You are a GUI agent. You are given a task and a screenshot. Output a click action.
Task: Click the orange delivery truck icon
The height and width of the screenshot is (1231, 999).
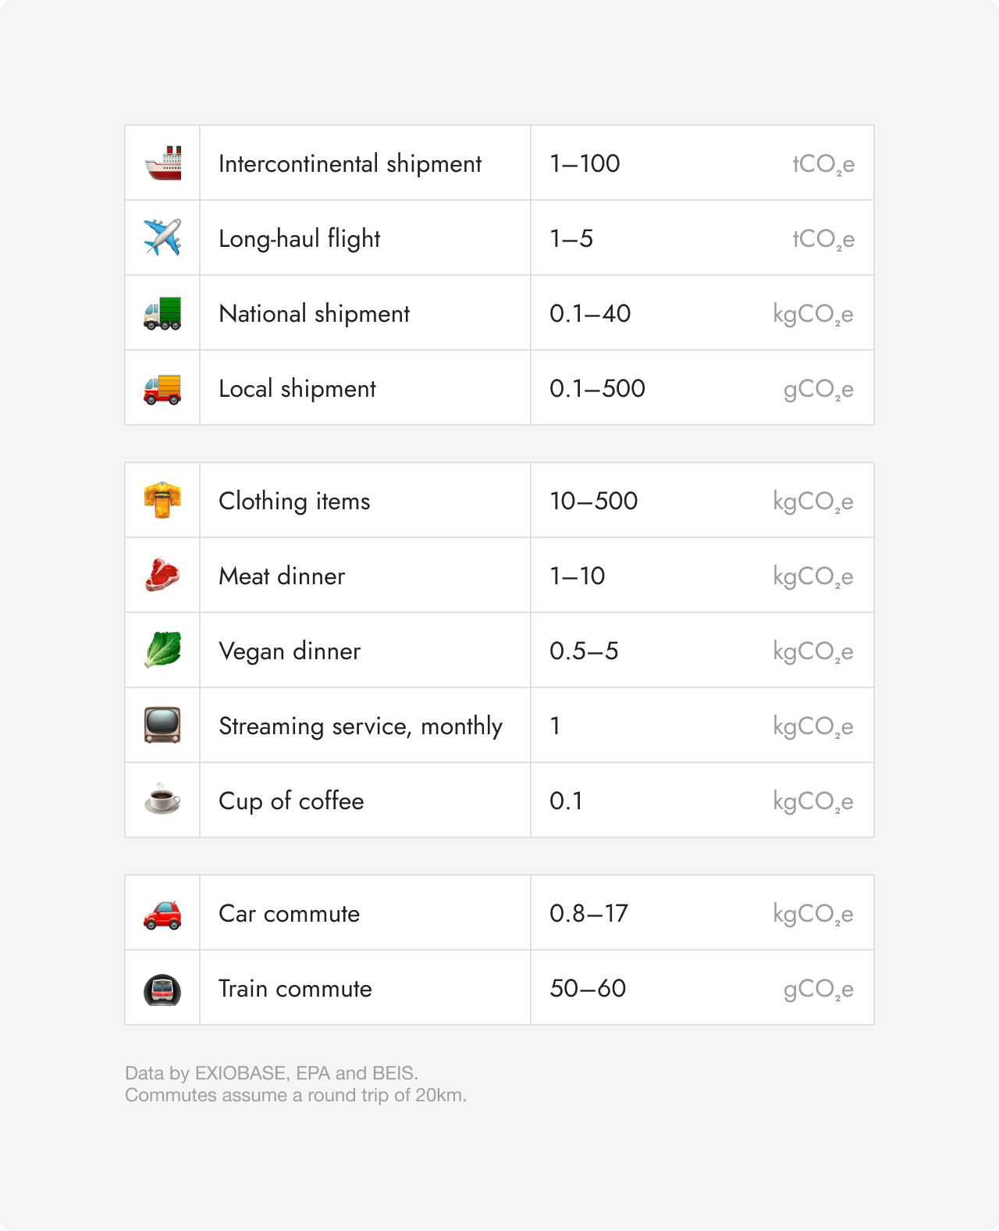(162, 388)
